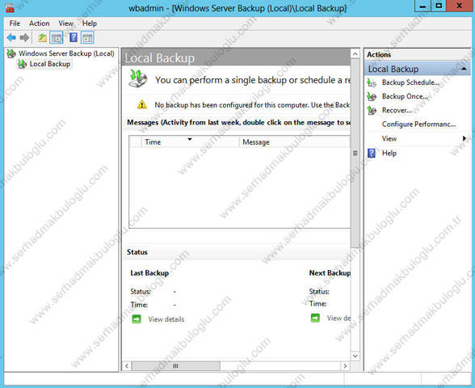Open the Help menu in menu bar

90,23
